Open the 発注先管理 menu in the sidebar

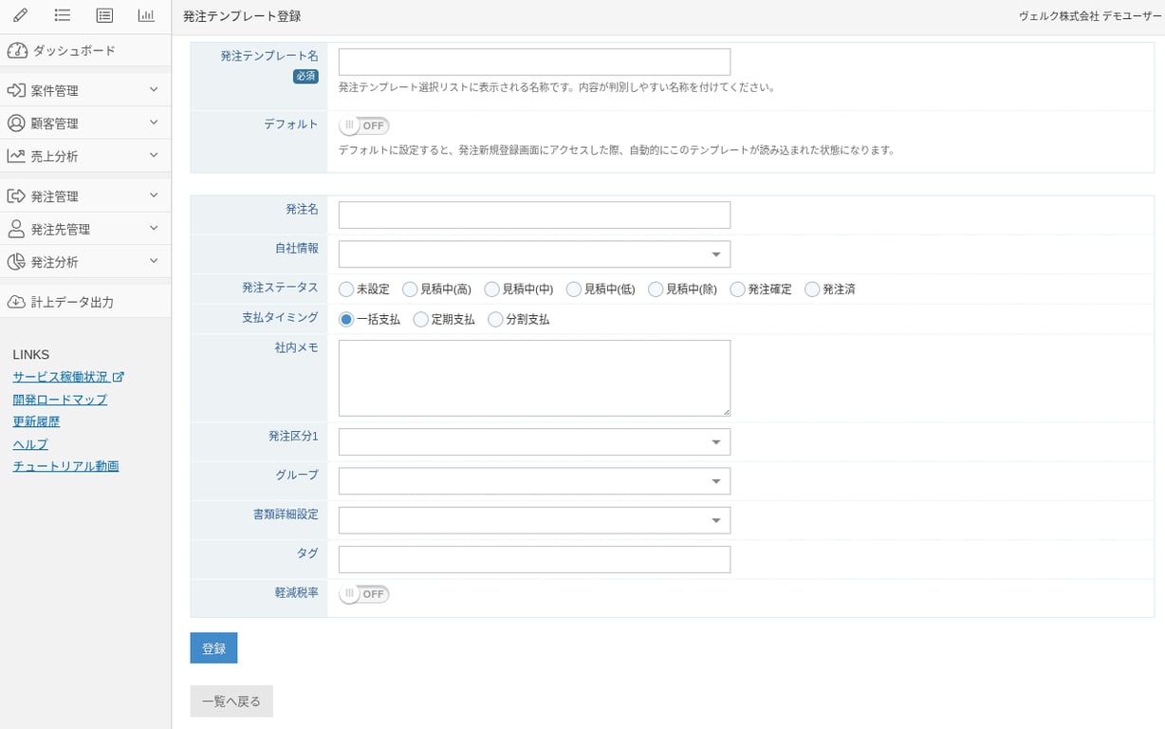[85, 228]
